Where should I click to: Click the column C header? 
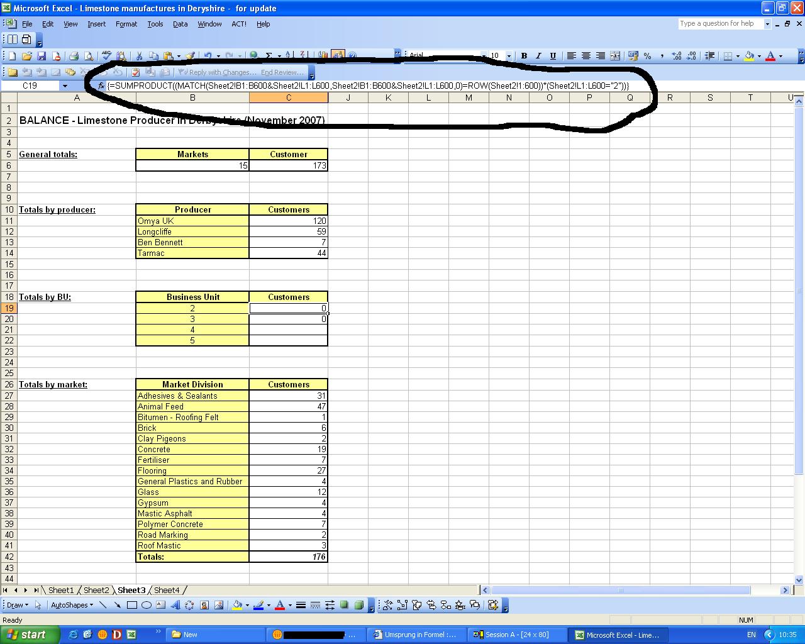click(289, 97)
